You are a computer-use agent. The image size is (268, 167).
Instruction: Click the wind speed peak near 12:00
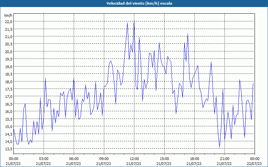coord(134,21)
